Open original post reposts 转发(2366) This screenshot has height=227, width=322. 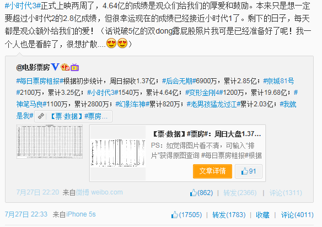click(x=240, y=192)
